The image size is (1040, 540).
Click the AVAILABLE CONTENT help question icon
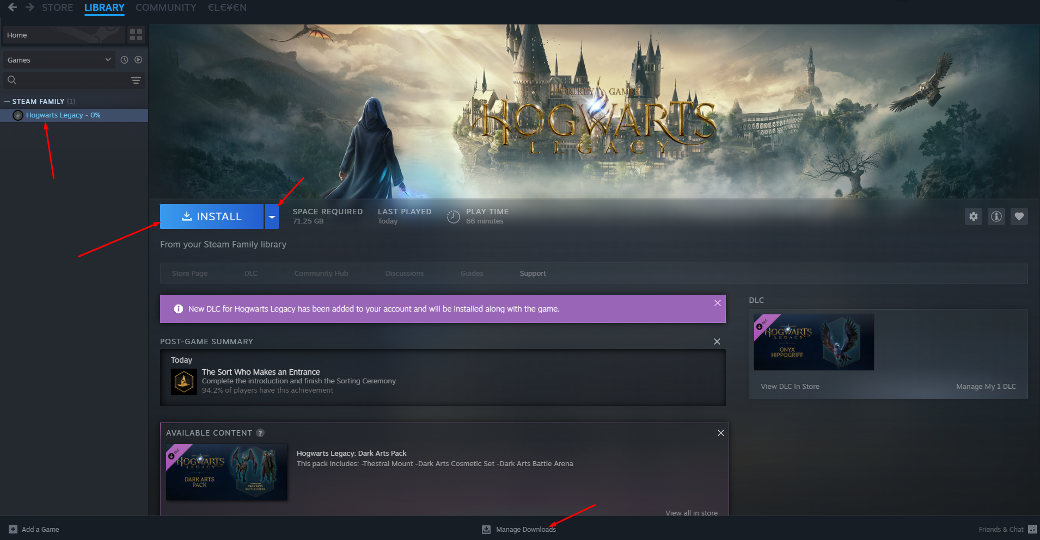260,433
